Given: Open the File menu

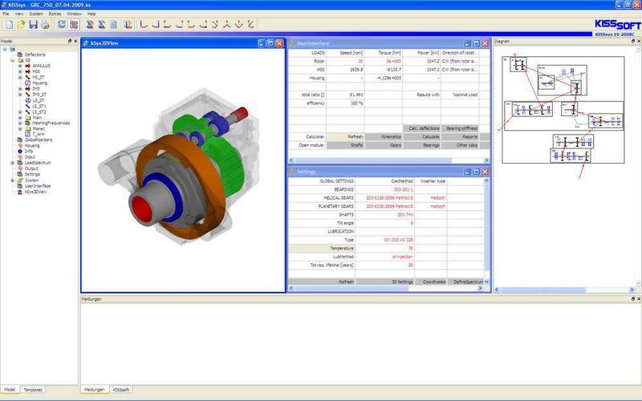Looking at the screenshot, I should [6, 14].
